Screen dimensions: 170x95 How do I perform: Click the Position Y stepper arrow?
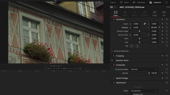tap(159, 27)
